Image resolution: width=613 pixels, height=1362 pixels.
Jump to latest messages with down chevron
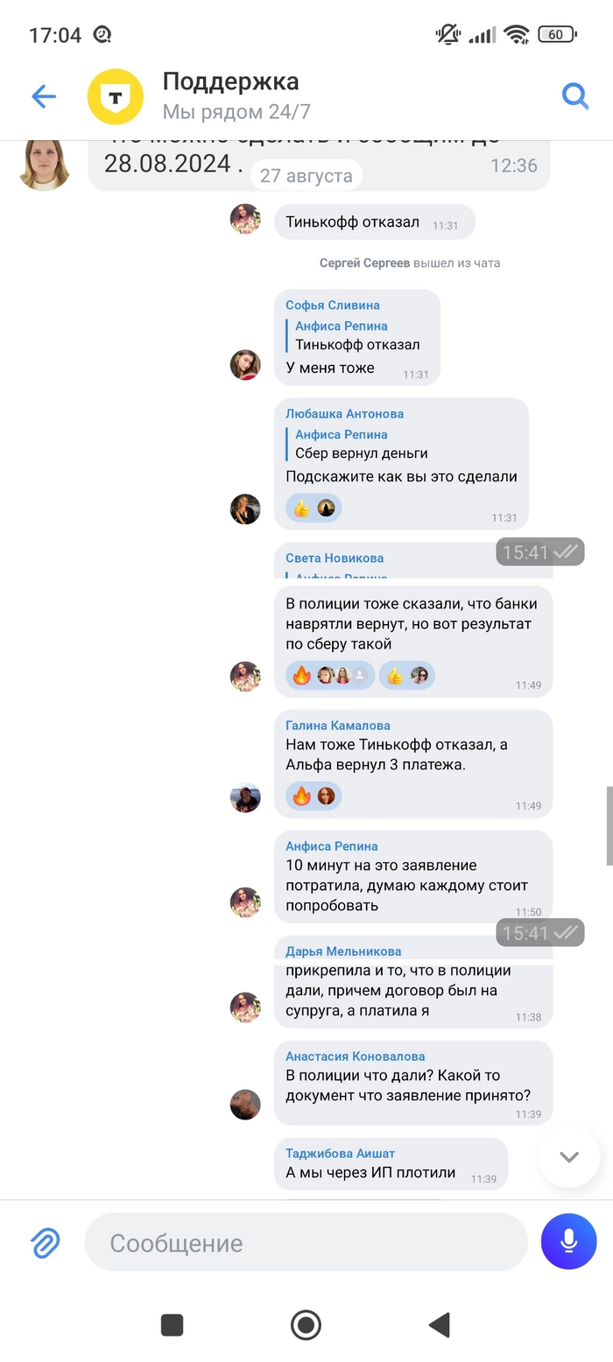tap(569, 1157)
